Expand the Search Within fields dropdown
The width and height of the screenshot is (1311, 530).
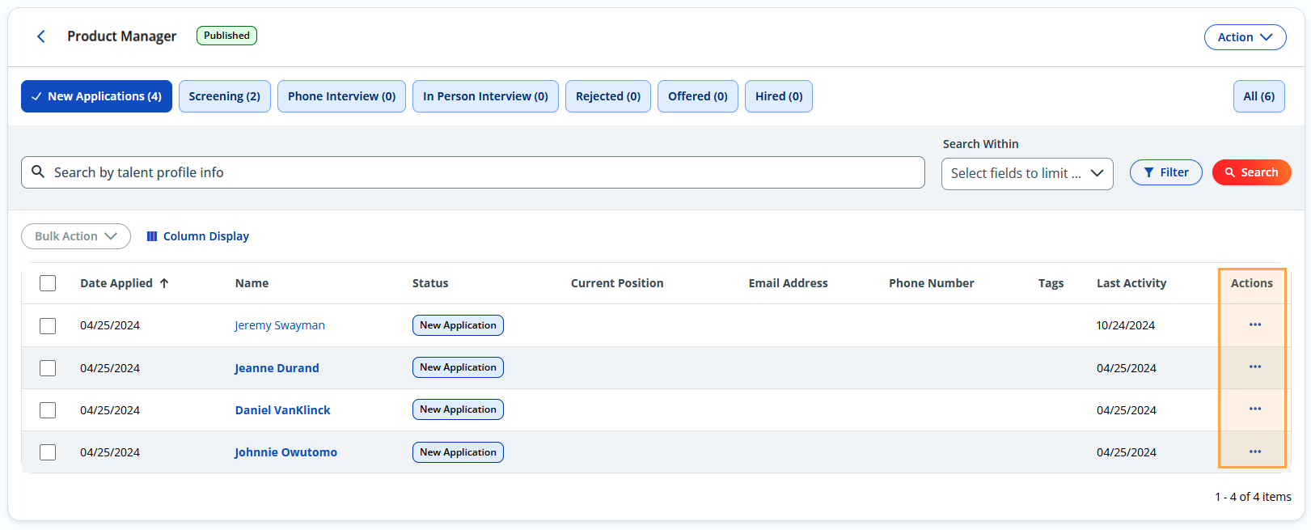(1026, 174)
